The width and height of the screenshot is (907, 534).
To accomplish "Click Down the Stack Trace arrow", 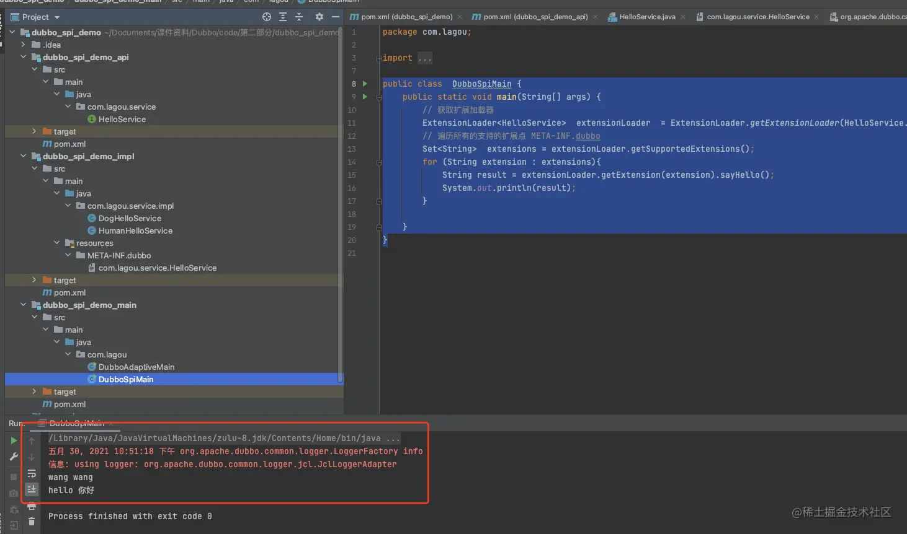I will pos(32,457).
